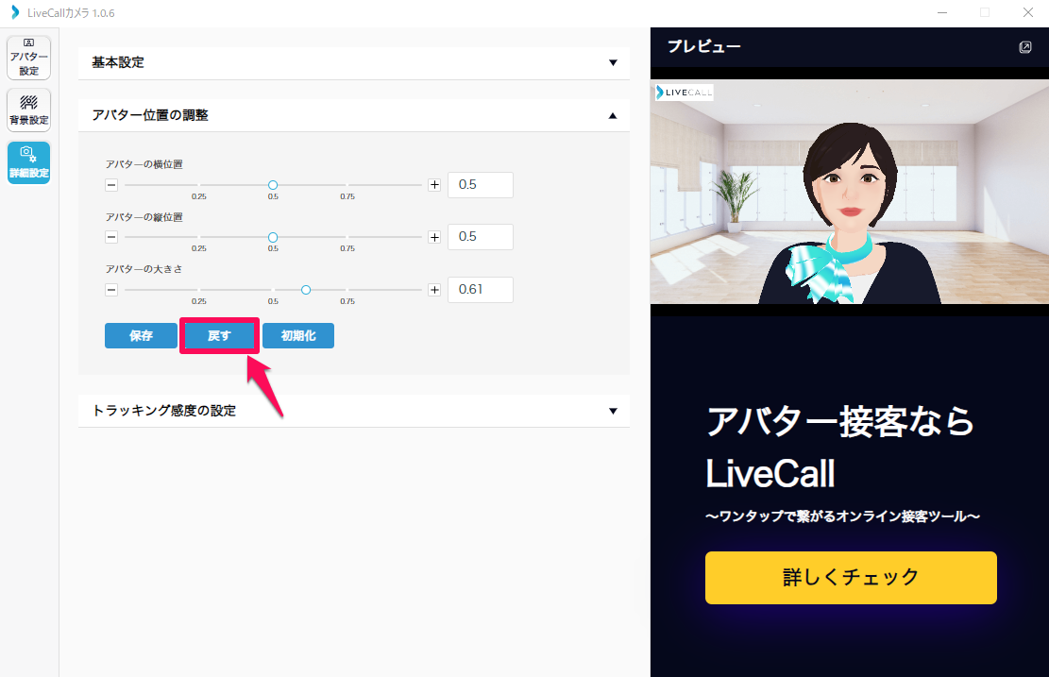1049x677 pixels.
Task: Decrease アバターの縦位置 with minus button
Action: click(111, 237)
